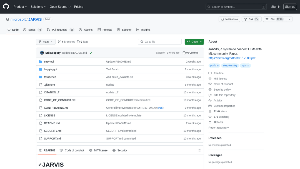This screenshot has height=169, width=300.
Task: Click the Fork repository button
Action: [251, 19]
